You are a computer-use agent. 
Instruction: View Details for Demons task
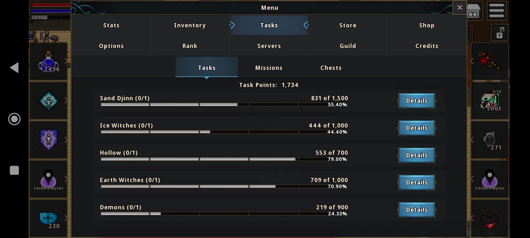pos(417,210)
